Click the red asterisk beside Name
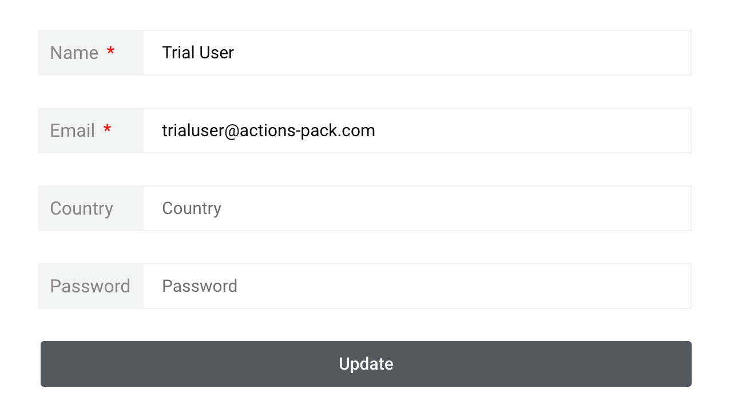Screen dimensions: 746x412 point(110,51)
